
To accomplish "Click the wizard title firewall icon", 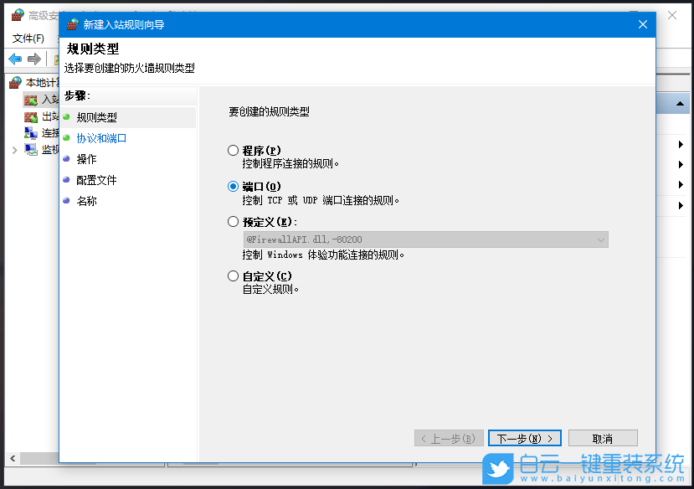I will [x=74, y=24].
